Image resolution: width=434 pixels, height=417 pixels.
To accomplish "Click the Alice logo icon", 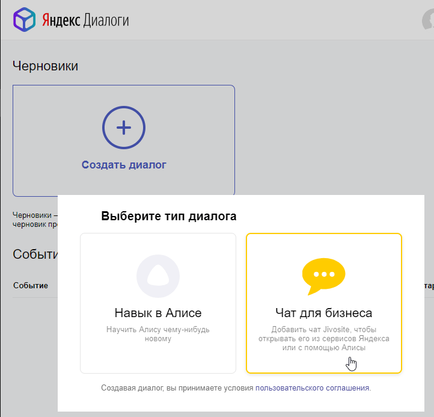I will pyautogui.click(x=158, y=276).
